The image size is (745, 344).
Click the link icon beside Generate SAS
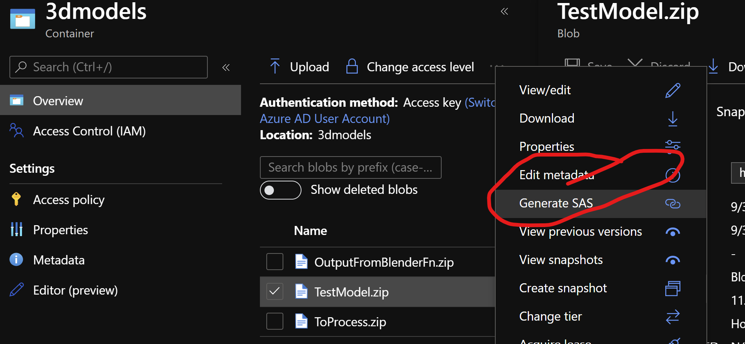coord(672,204)
